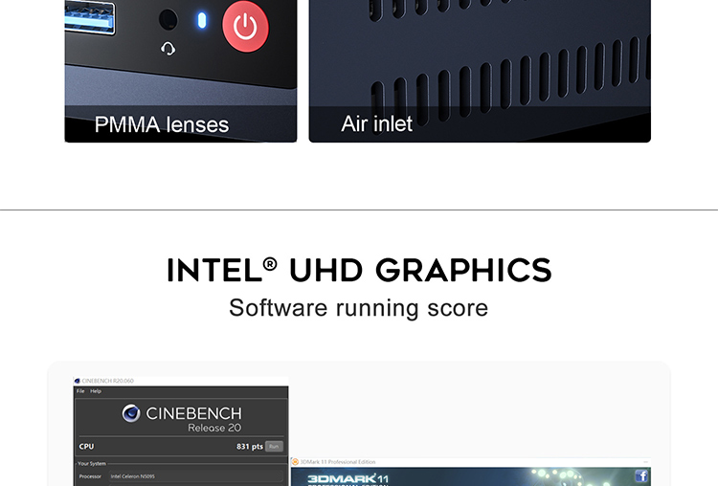The width and height of the screenshot is (718, 486).
Task: Open the Help menu in Cinebench
Action: click(96, 391)
